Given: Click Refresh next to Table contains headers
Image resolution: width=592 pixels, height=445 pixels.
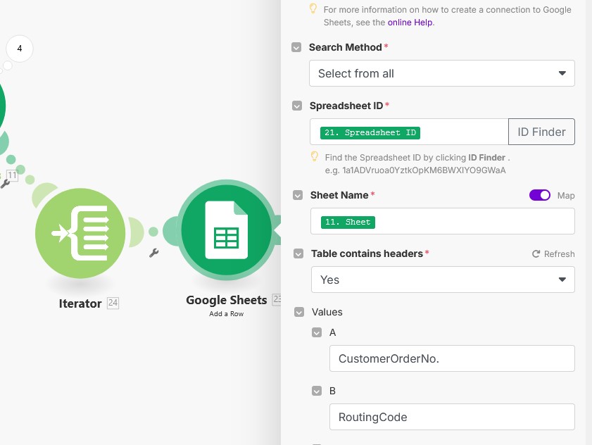Looking at the screenshot, I should (553, 254).
